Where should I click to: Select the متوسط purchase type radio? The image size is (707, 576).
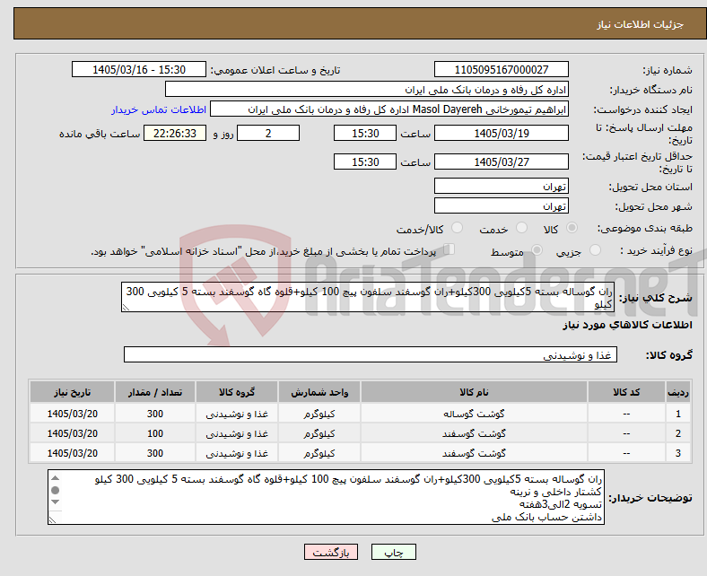click(x=537, y=250)
